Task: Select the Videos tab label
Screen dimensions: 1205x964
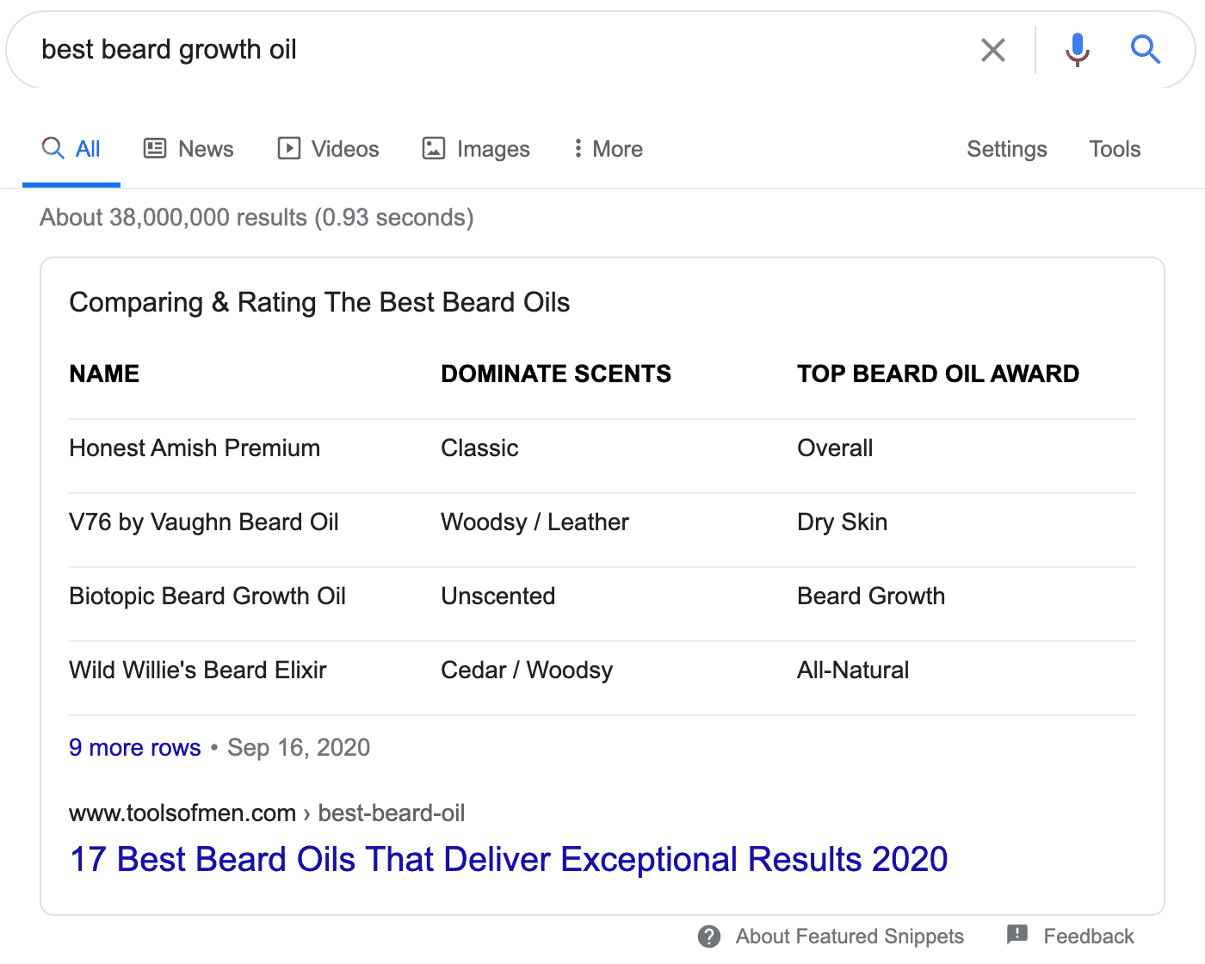Action: [345, 149]
